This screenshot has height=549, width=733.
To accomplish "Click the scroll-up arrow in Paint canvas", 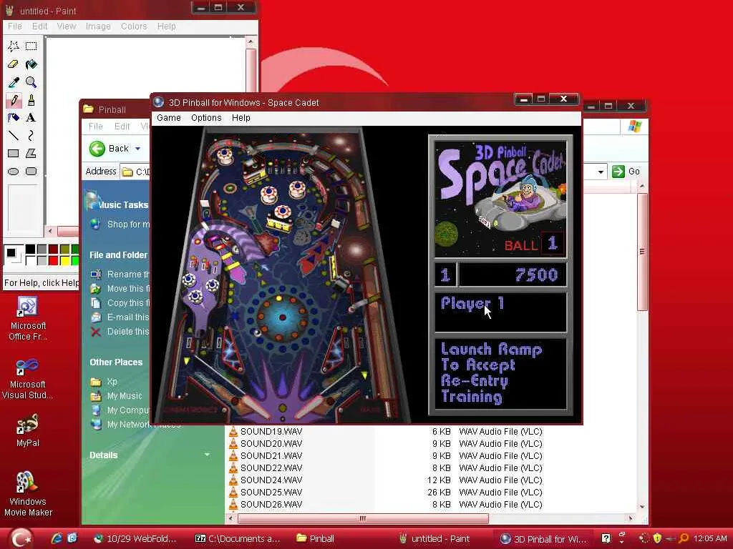I will point(251,42).
